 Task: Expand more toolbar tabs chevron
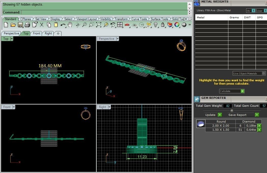[186, 19]
